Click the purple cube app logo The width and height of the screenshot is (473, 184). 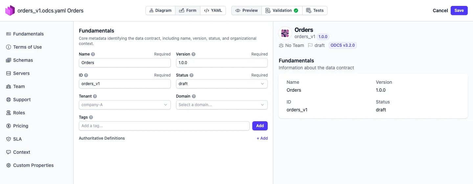click(10, 11)
